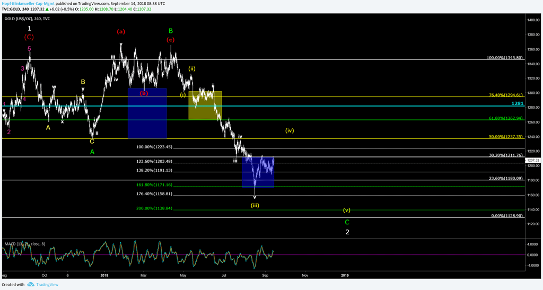Click the current price tag 1207.32 on axis

(532, 160)
